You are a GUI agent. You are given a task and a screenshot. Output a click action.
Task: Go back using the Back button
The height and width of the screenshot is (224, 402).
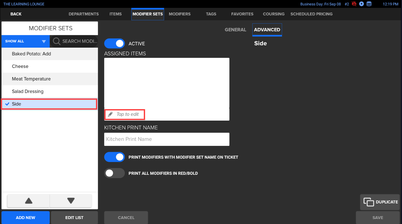point(16,14)
